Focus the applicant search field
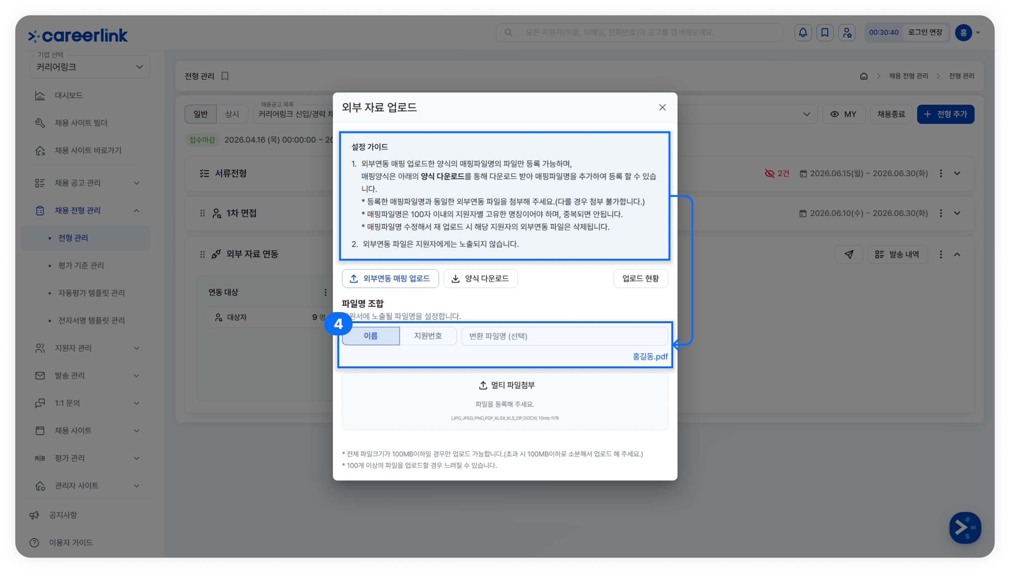 (639, 33)
